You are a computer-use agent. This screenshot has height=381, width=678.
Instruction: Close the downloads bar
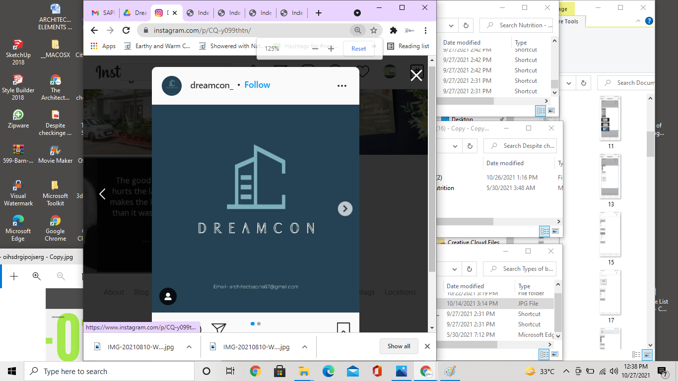pos(427,346)
